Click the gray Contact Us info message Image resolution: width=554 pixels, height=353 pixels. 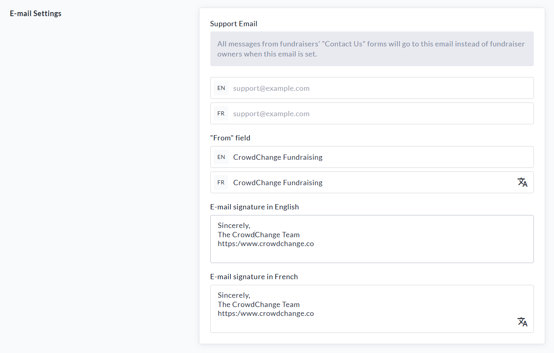(371, 49)
